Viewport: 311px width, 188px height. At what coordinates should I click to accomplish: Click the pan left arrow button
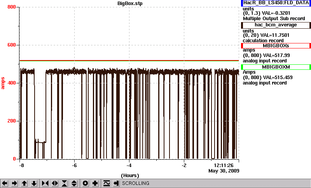[5, 183]
